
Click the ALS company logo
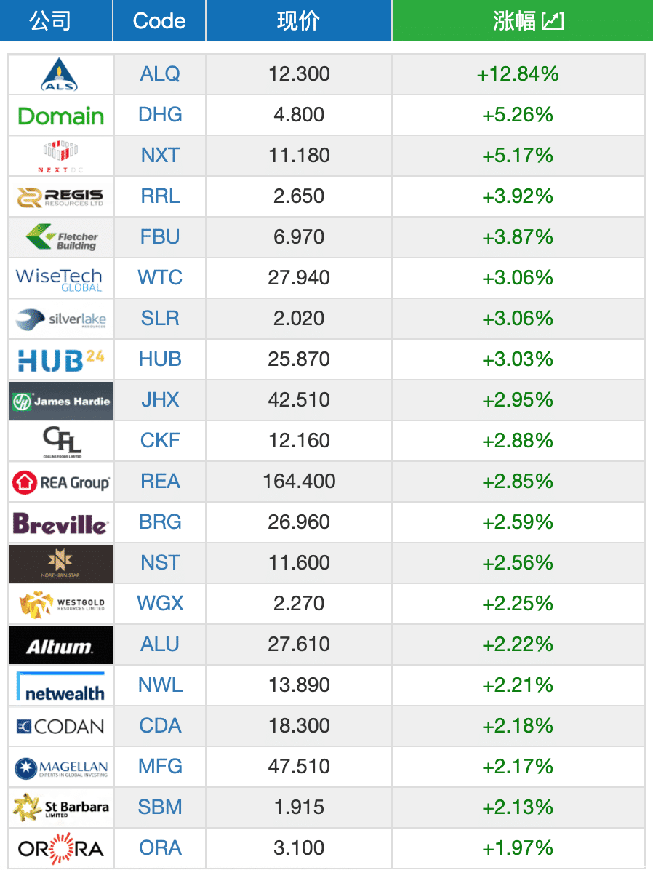click(x=60, y=74)
